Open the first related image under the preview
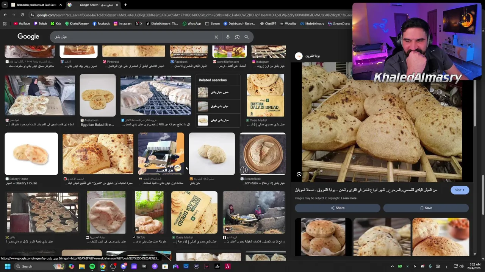Screen dimensions: 485x272 pyautogui.click(x=323, y=237)
